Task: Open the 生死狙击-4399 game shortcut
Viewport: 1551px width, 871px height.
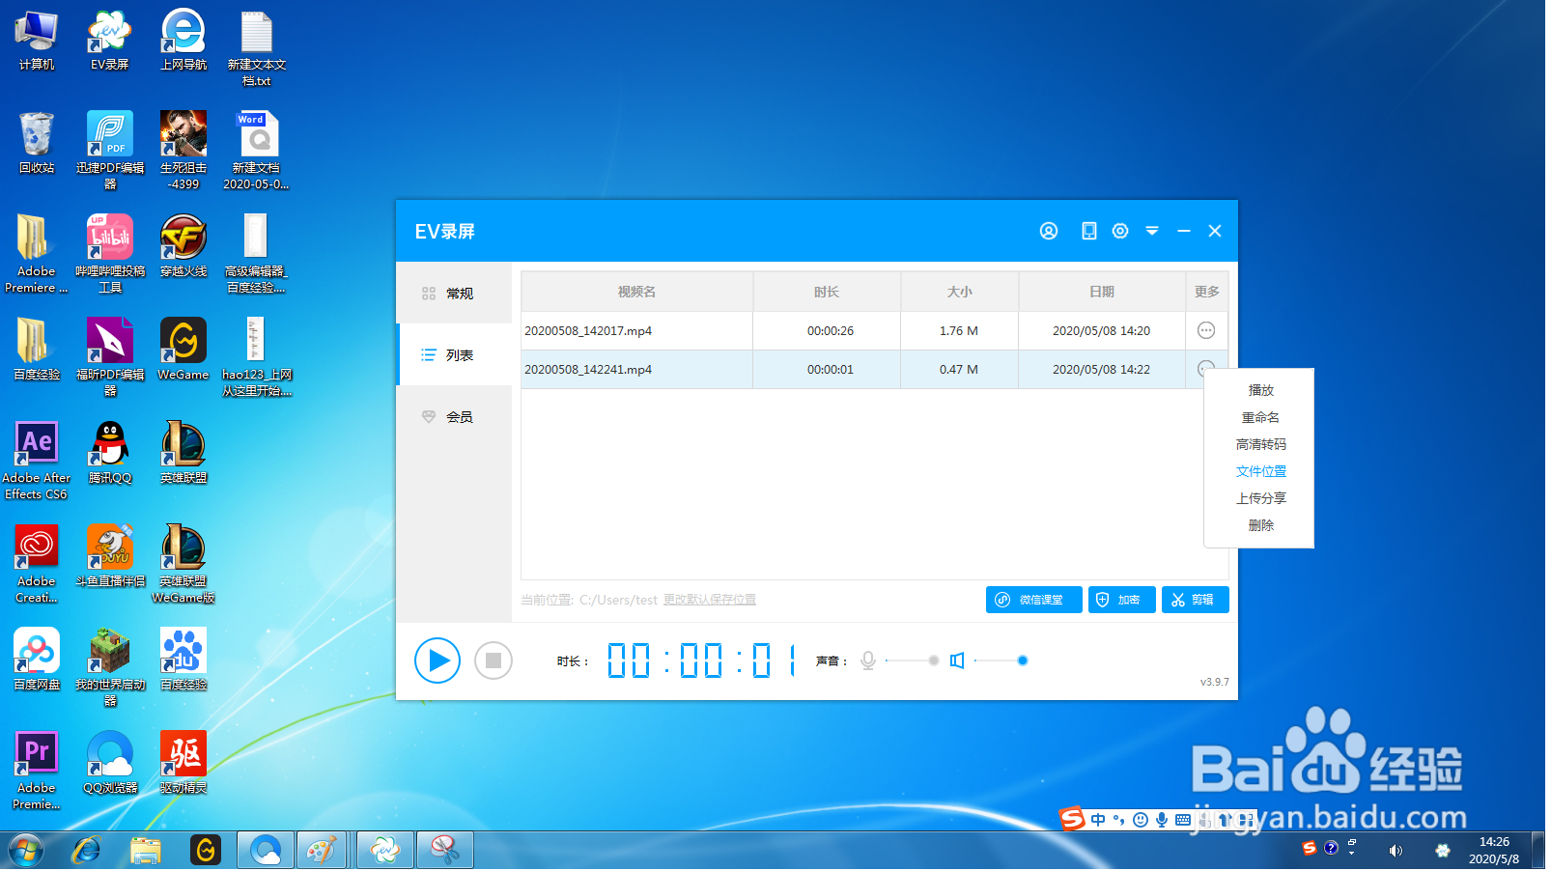Action: click(x=183, y=151)
